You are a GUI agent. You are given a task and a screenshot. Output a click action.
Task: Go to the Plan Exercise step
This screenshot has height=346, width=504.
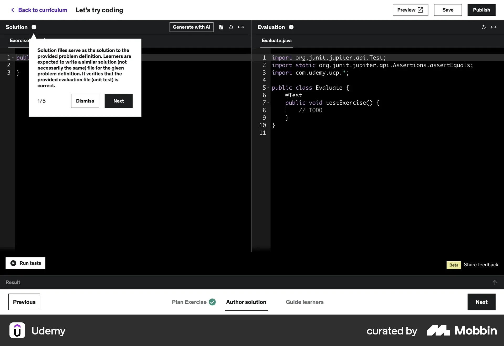[x=189, y=302]
